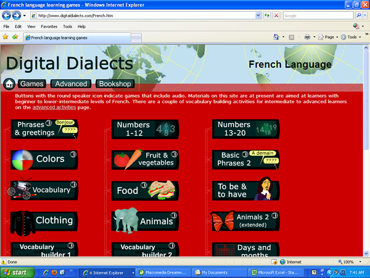Click the page scrollbar down arrow
The image size is (370, 278).
point(366,253)
